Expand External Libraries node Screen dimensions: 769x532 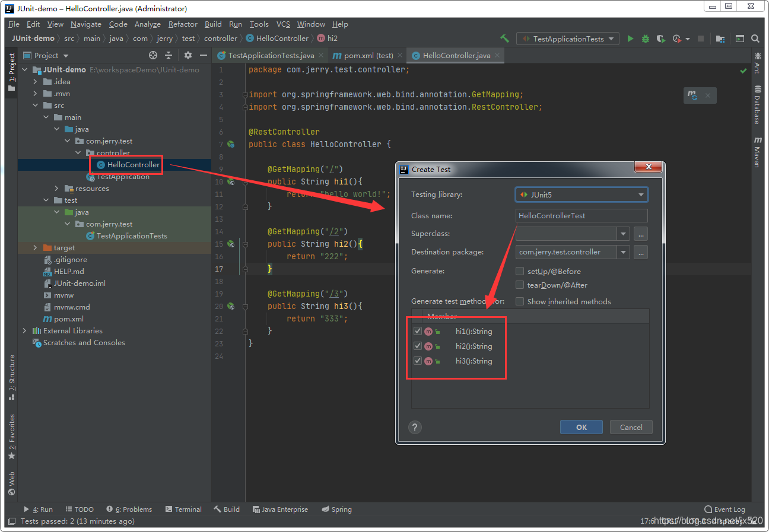(x=24, y=330)
